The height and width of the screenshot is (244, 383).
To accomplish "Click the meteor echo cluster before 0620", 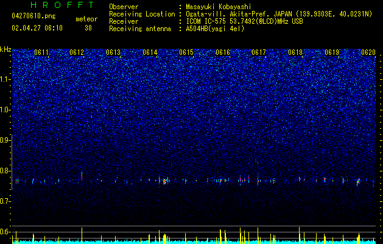I will point(358,182).
